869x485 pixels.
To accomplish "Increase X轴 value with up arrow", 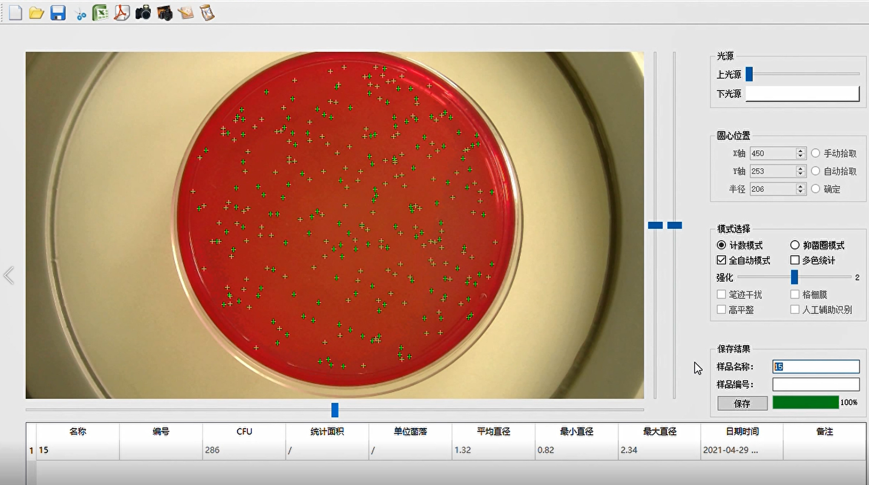I will pos(800,151).
